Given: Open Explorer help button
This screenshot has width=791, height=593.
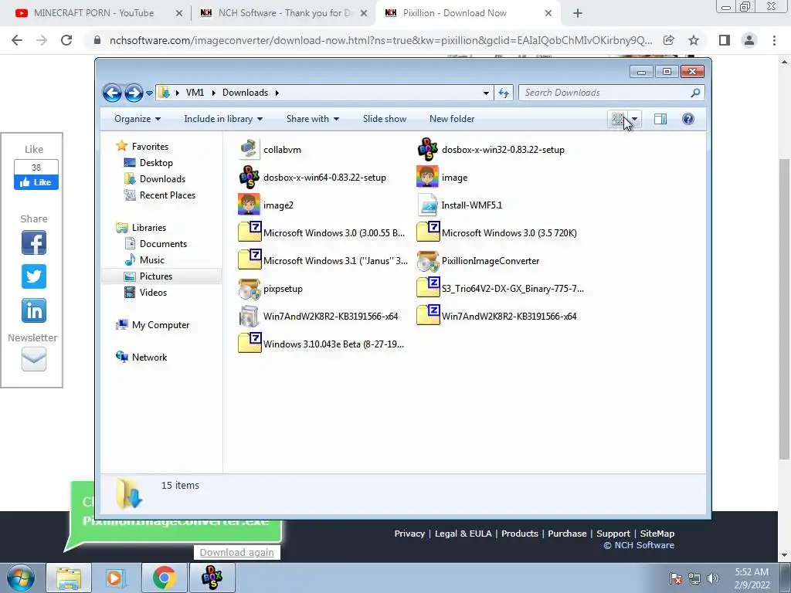Looking at the screenshot, I should 688,119.
